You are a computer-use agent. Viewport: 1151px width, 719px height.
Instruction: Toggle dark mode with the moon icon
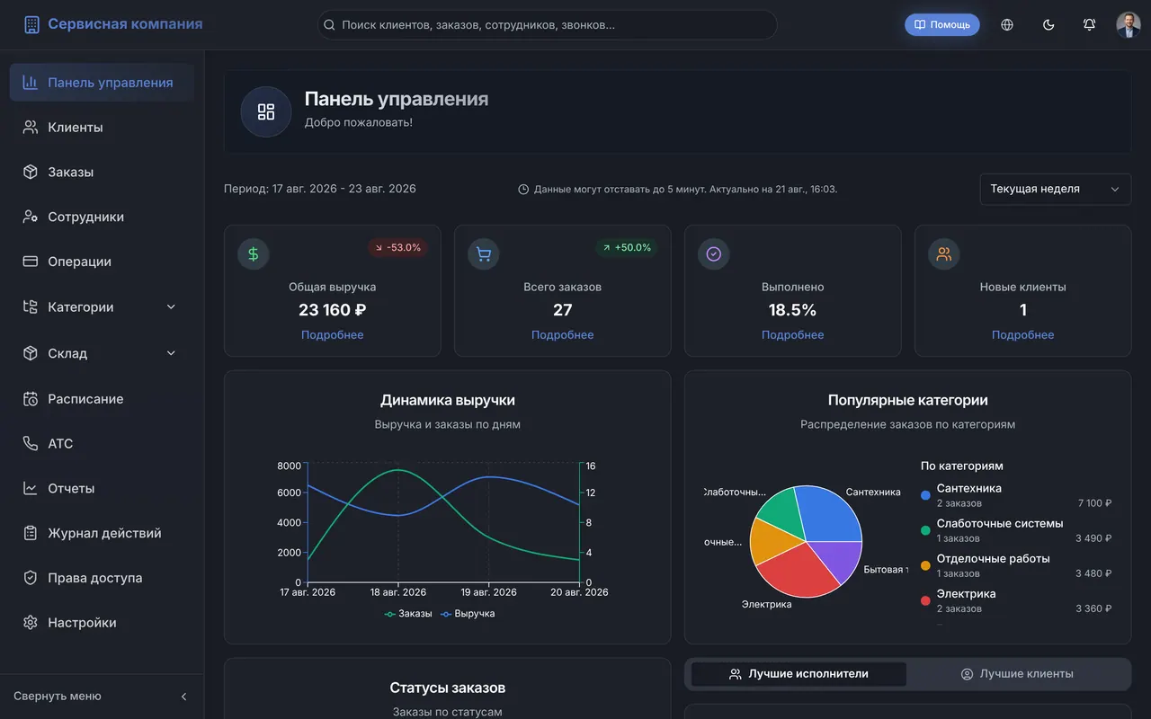(1048, 25)
